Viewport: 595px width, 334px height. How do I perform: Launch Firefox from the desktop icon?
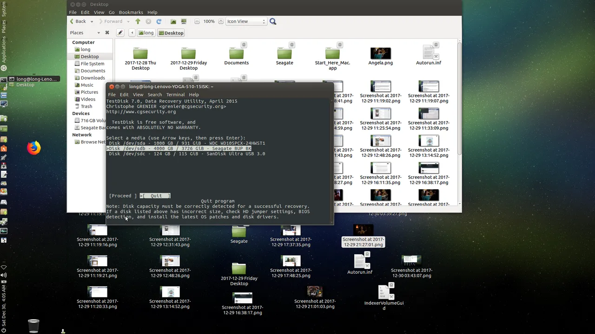(x=33, y=148)
